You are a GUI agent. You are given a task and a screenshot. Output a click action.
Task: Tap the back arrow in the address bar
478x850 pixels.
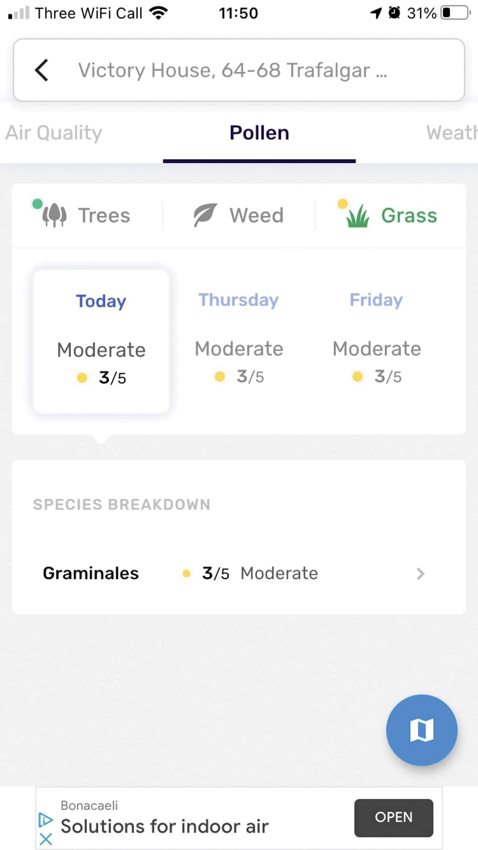tap(42, 70)
